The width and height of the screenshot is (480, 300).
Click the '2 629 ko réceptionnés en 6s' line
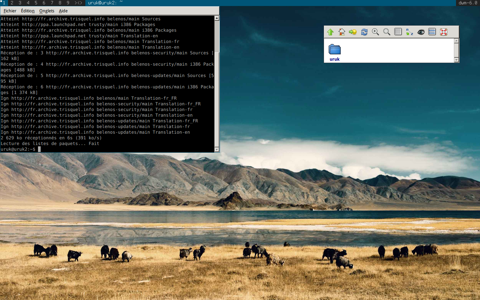[x=51, y=138]
